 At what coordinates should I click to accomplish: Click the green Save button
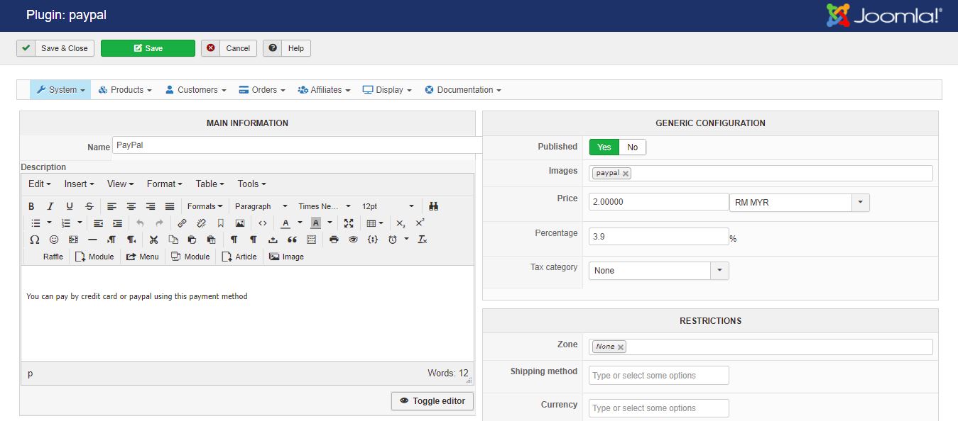(148, 48)
